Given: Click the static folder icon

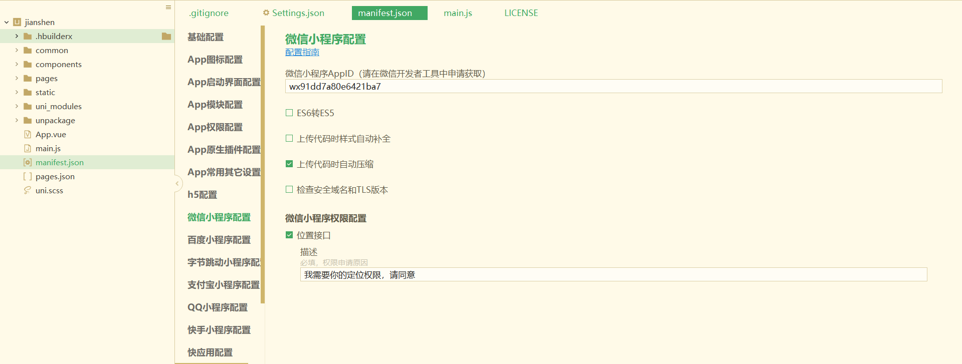Looking at the screenshot, I should (28, 92).
